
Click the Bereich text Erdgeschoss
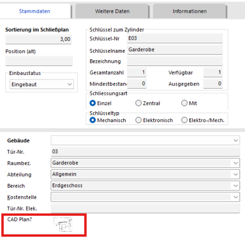(x=67, y=186)
